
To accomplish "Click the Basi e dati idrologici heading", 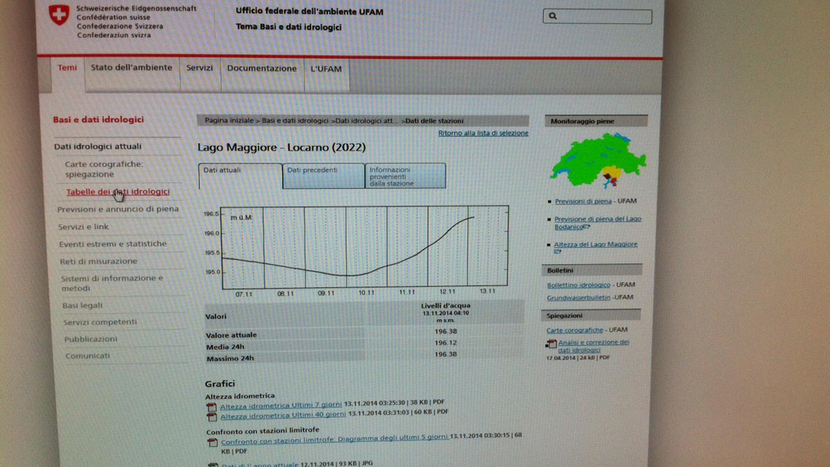I will (x=98, y=119).
